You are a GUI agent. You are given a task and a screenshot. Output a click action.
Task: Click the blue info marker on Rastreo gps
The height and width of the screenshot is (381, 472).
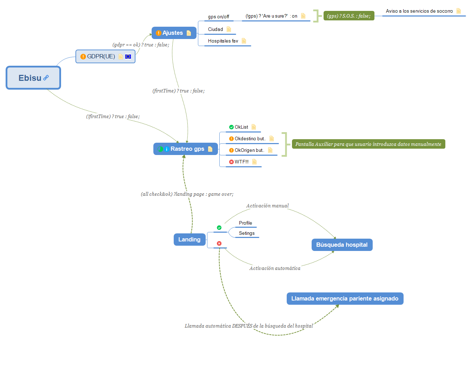coord(167,149)
